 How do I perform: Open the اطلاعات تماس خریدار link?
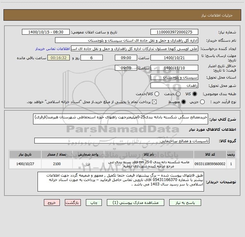52,49
